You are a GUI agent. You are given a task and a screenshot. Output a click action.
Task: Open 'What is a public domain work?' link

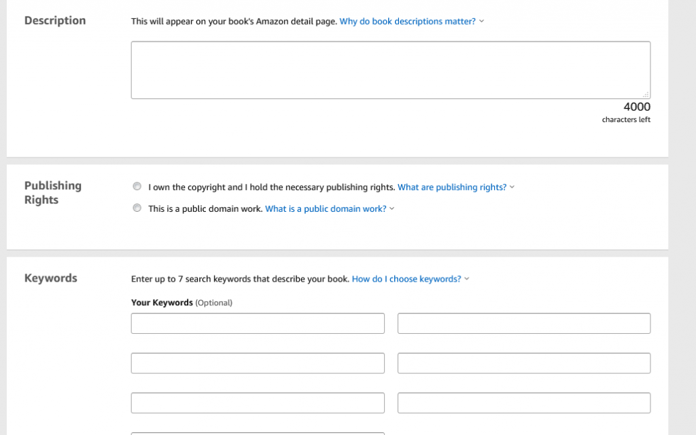pos(326,208)
